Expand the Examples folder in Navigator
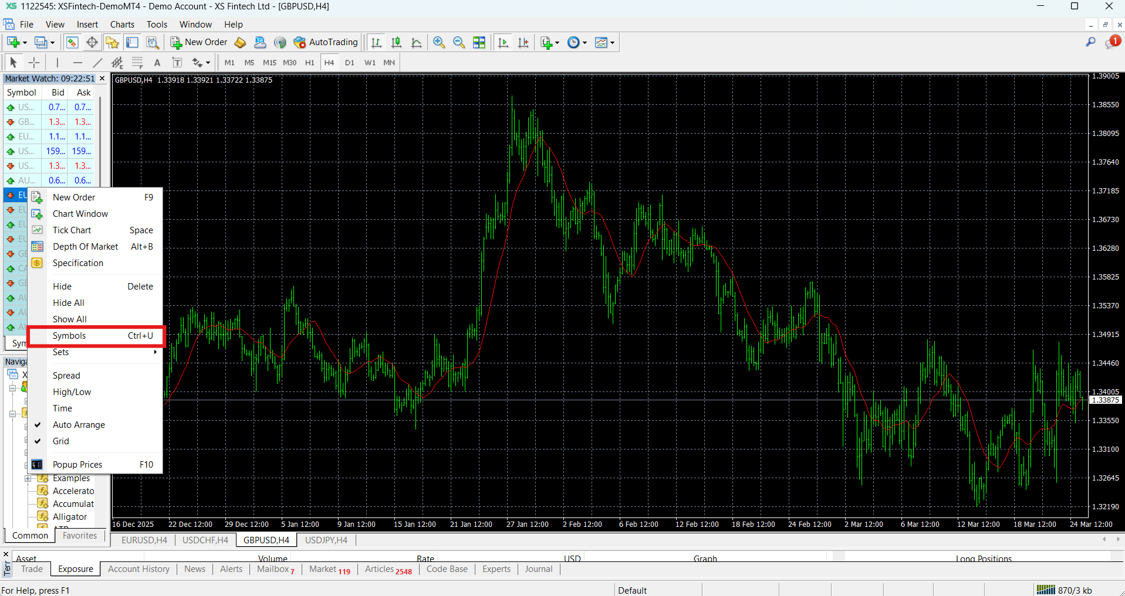This screenshot has height=596, width=1125. pos(28,478)
